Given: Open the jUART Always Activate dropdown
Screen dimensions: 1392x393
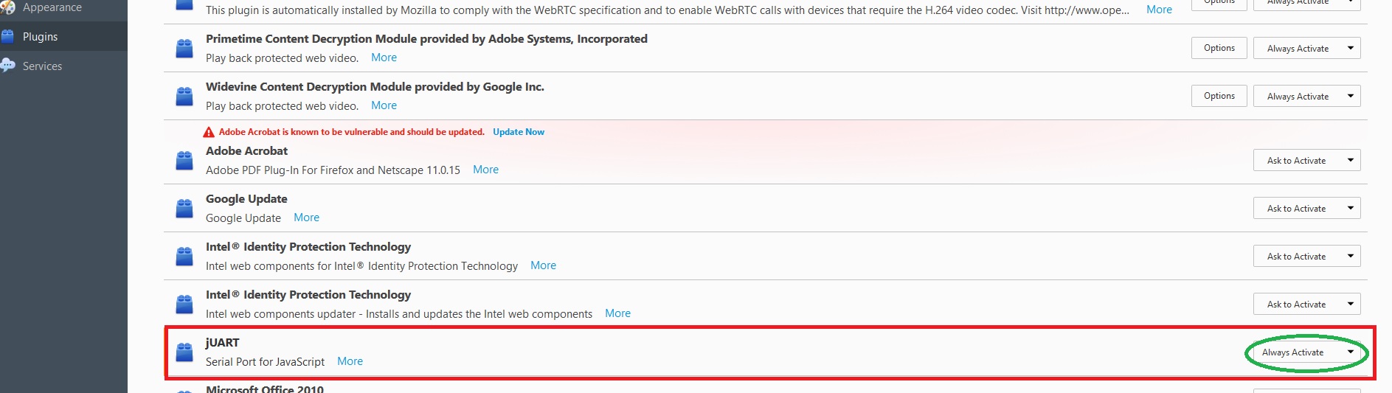Looking at the screenshot, I should click(x=1306, y=352).
